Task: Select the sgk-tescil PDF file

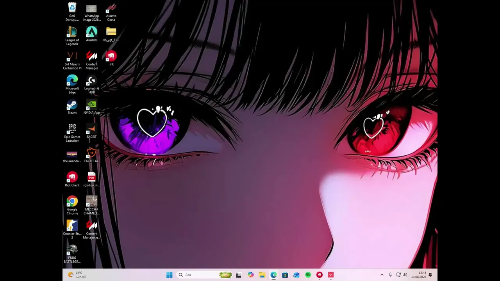Action: point(92,180)
